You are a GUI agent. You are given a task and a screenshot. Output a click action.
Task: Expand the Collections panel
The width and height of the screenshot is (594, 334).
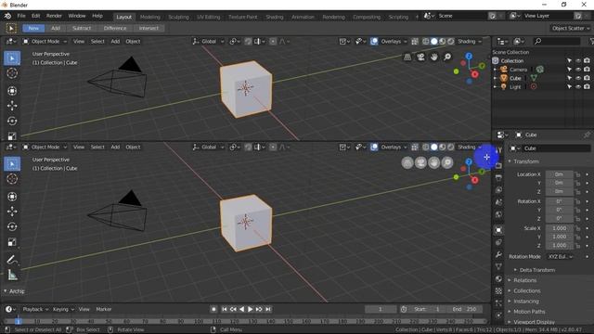point(527,290)
